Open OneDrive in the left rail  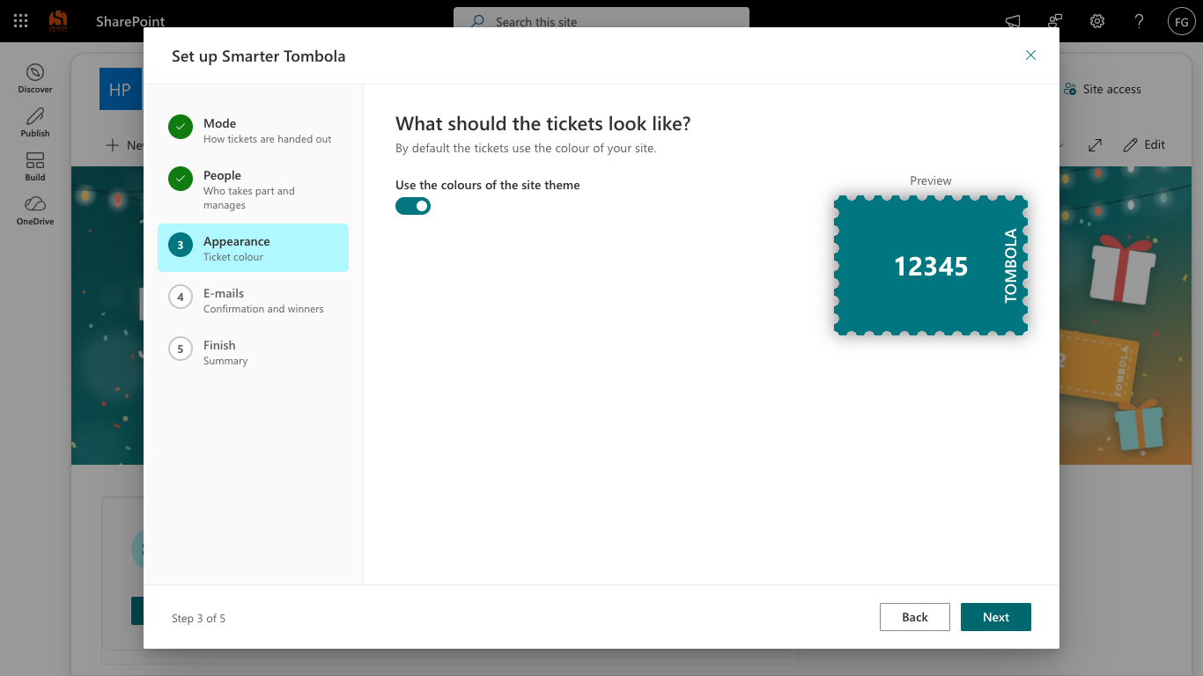point(35,210)
